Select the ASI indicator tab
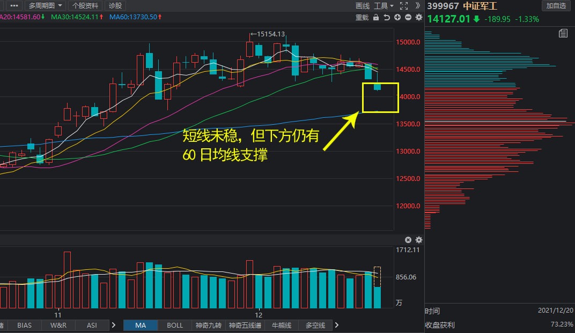The height and width of the screenshot is (333, 575). [x=92, y=325]
